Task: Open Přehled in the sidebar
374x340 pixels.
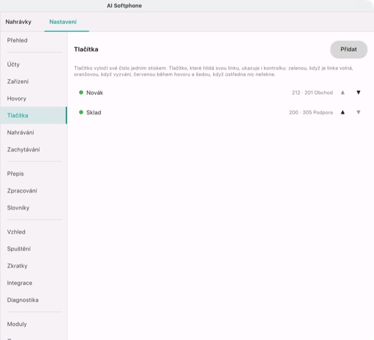Action: click(33, 40)
